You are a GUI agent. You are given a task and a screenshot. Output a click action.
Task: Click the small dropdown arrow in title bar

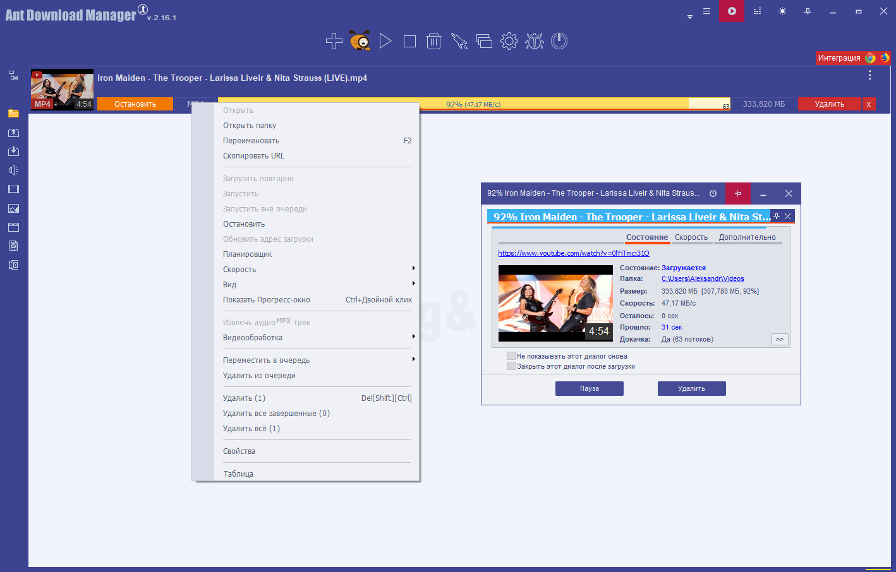(x=690, y=17)
